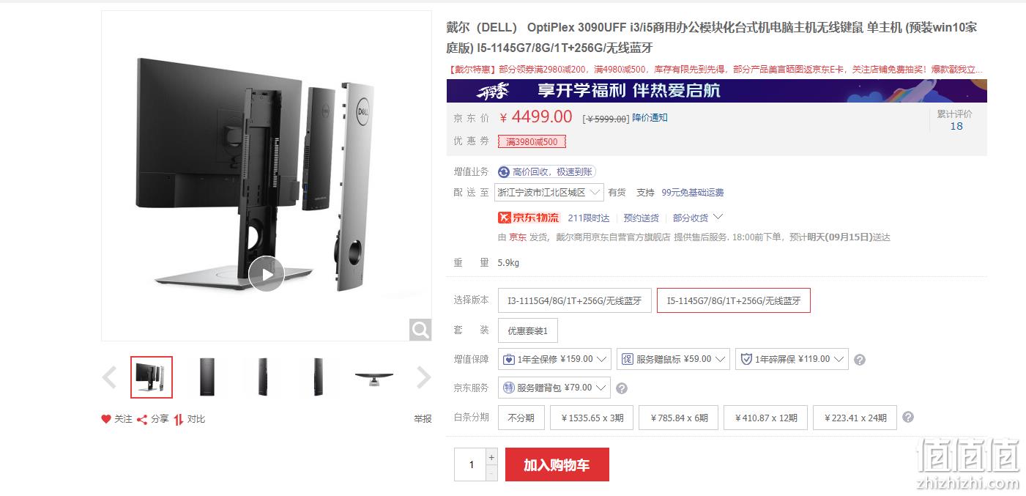Click the 对比 compare icon
Viewport: 1026px width, 496px height.
179,419
